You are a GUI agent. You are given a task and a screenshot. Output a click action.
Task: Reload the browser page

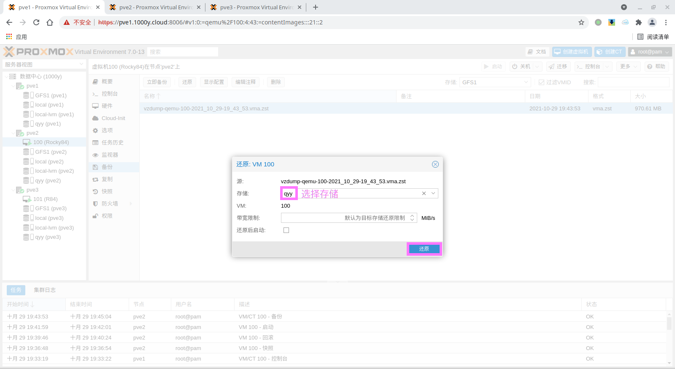(x=36, y=22)
